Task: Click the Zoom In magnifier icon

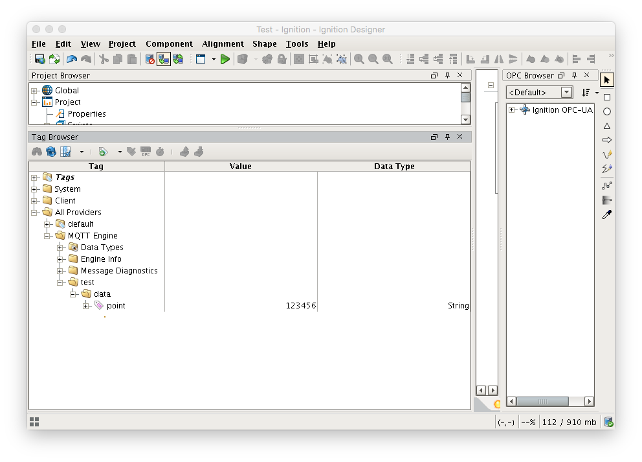Action: (x=359, y=59)
